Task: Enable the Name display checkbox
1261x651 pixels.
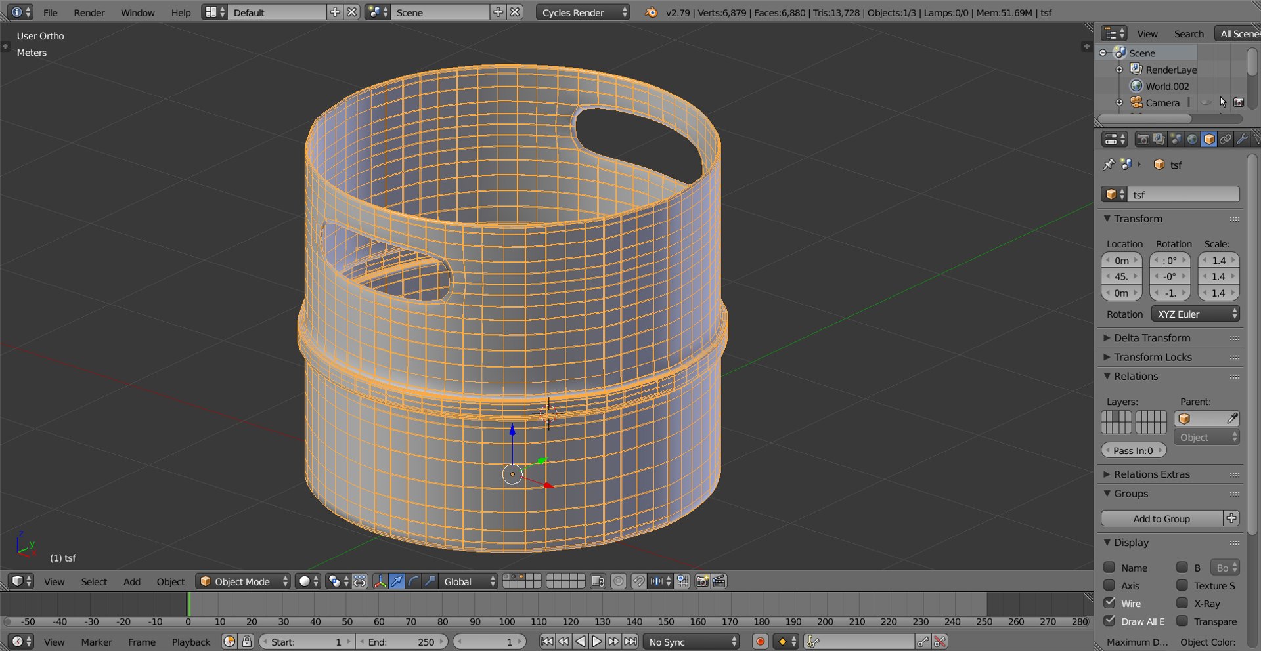Action: point(1109,567)
